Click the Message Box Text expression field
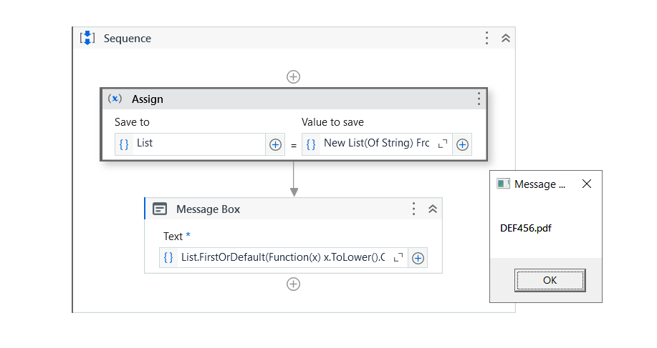Screen dimensions: 657x348 click(x=283, y=258)
